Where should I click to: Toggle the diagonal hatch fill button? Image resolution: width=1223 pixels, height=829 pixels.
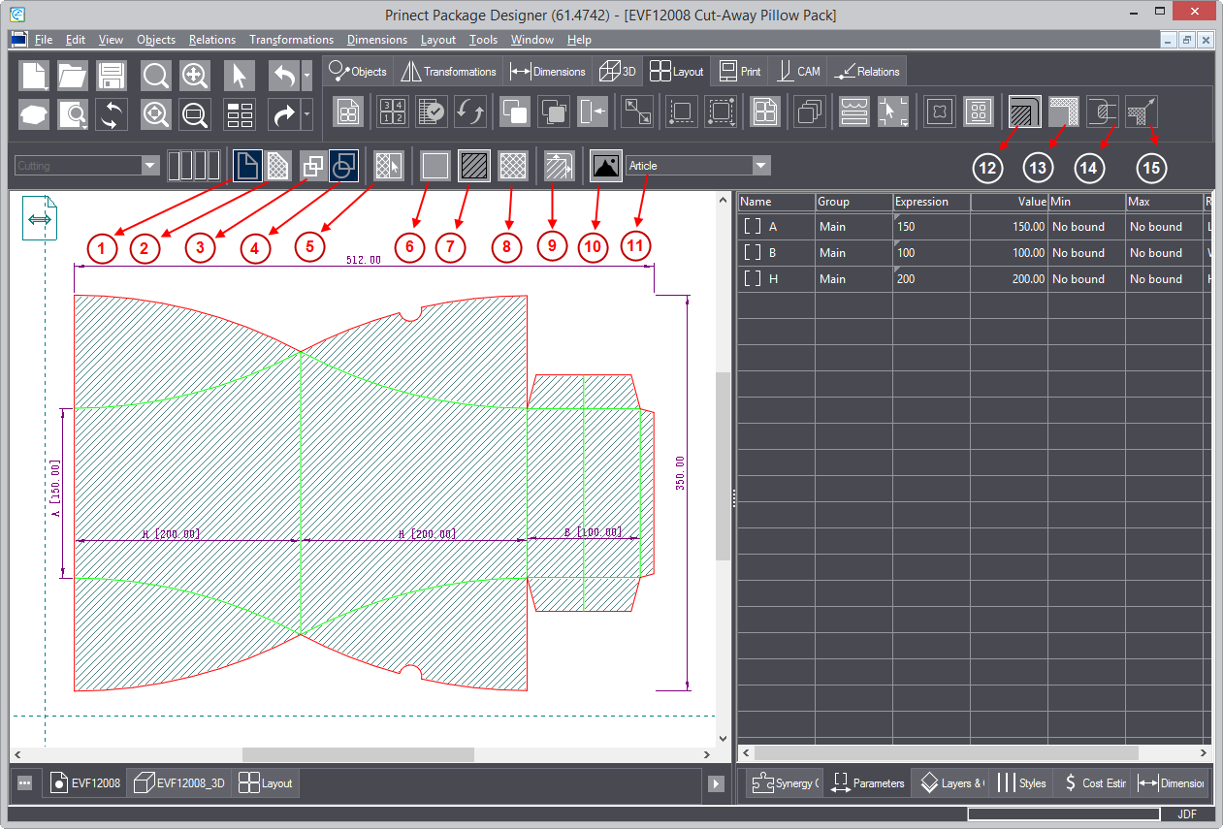[474, 166]
